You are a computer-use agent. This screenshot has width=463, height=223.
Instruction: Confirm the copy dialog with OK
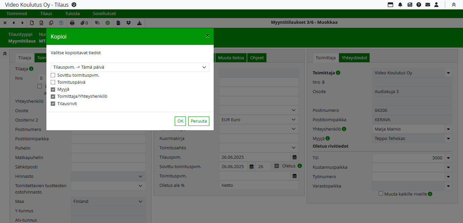(180, 121)
